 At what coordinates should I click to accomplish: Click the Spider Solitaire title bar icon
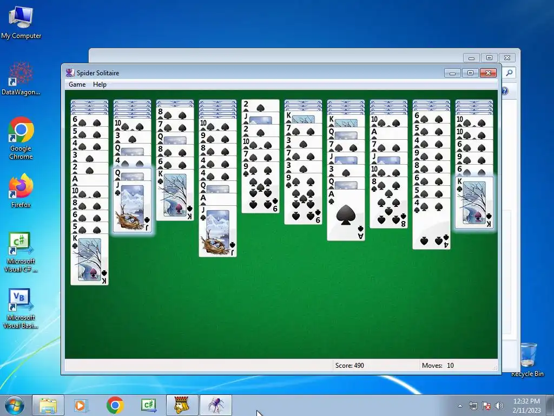coord(70,73)
